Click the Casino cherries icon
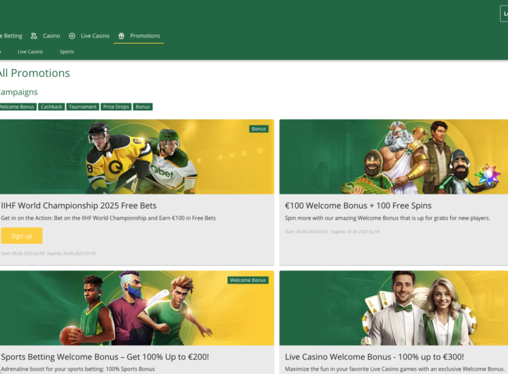508x374 pixels. click(x=34, y=36)
